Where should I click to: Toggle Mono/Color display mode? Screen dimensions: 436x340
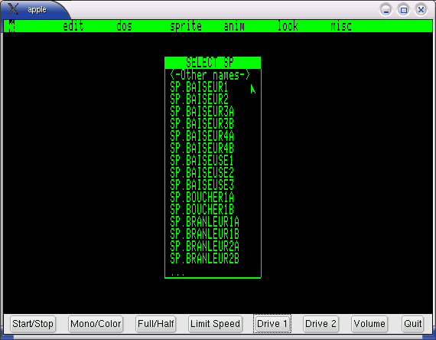coord(96,324)
